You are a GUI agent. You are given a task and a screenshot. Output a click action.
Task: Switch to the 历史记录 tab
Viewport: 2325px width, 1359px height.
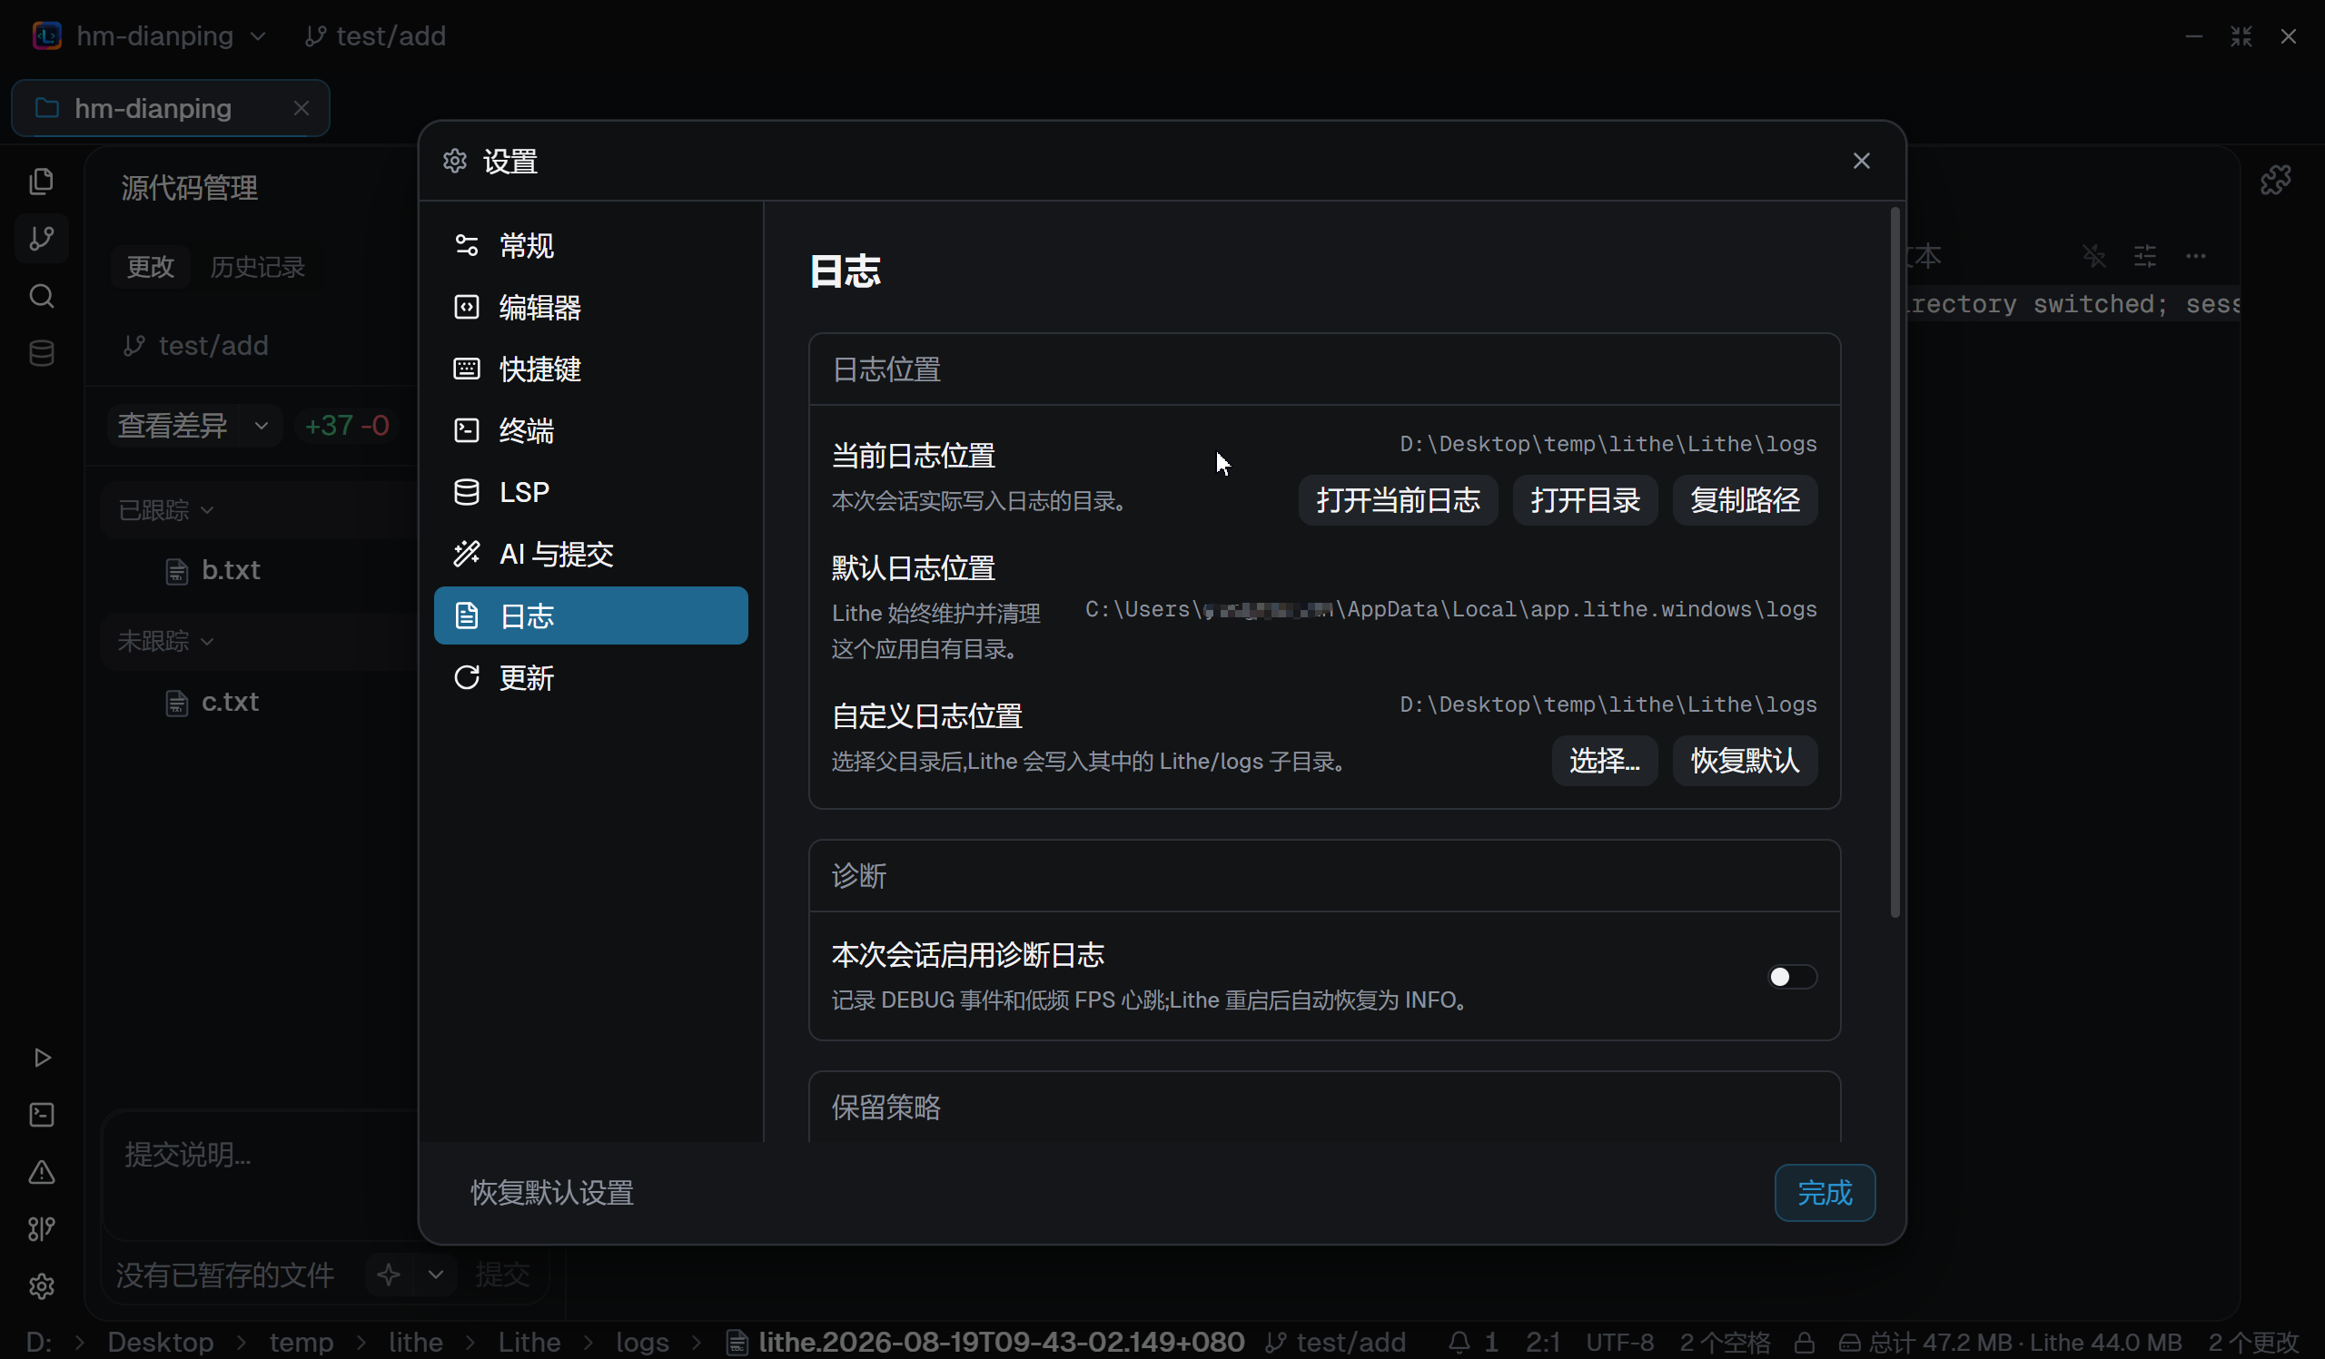click(x=257, y=267)
